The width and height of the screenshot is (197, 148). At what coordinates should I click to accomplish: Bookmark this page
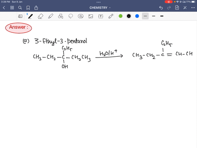click(x=28, y=8)
